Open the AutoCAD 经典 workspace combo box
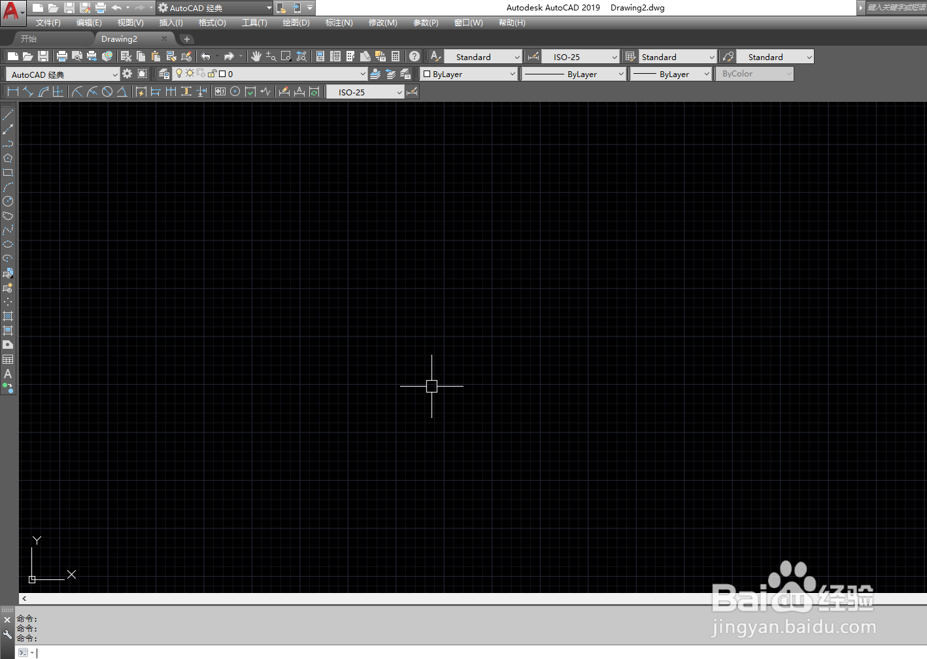 pyautogui.click(x=63, y=74)
